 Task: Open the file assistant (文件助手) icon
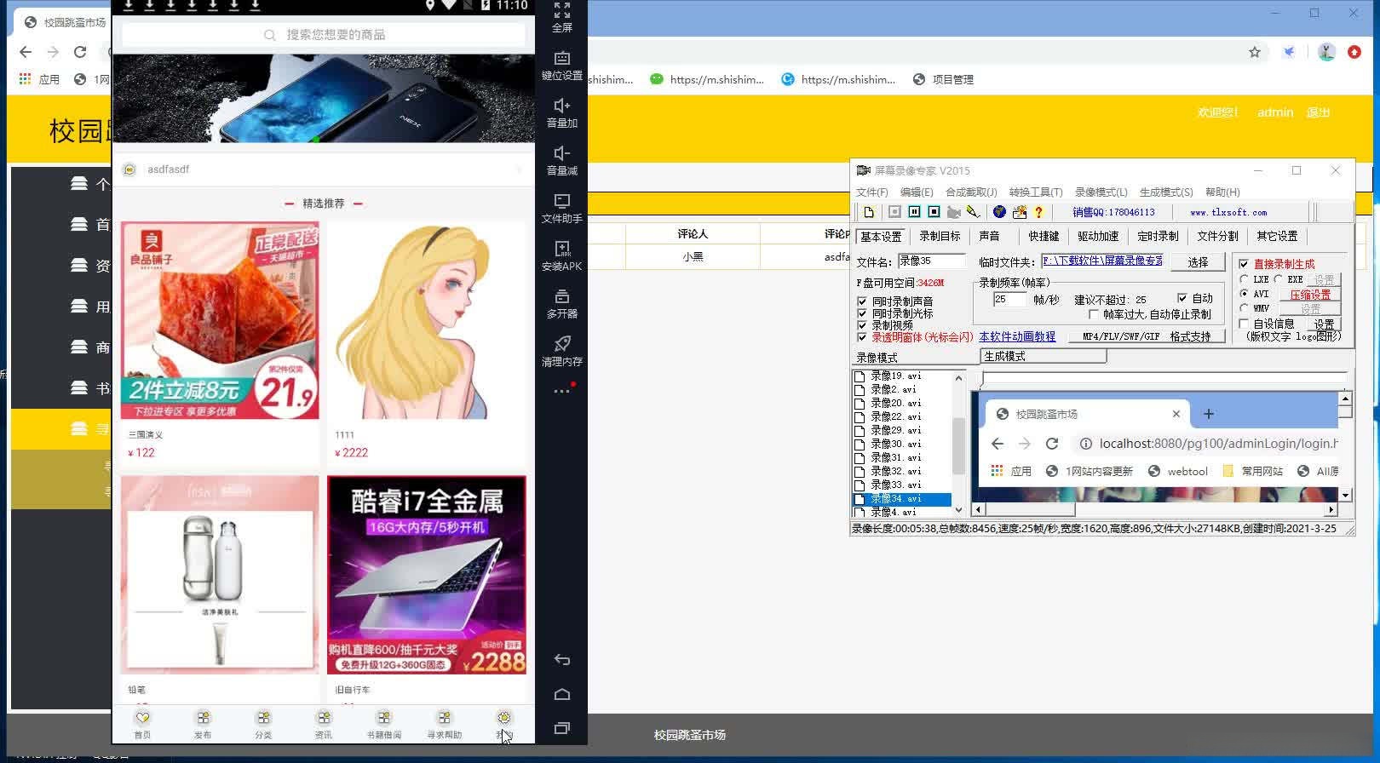click(x=562, y=201)
